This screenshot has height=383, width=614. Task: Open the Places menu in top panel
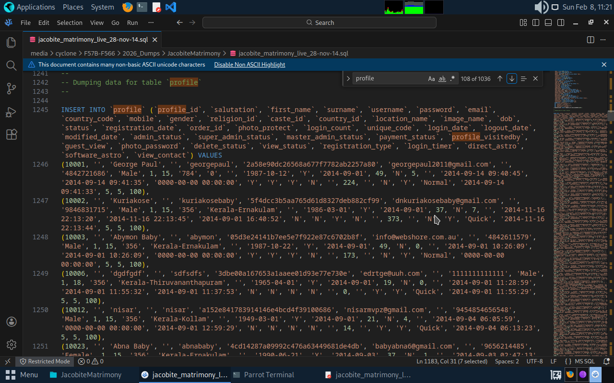point(72,7)
